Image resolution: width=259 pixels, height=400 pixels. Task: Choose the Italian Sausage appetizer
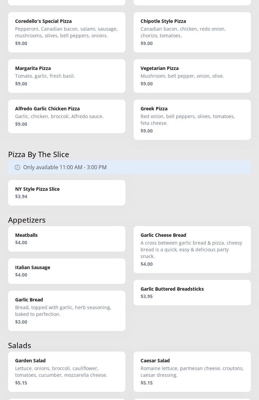67,271
